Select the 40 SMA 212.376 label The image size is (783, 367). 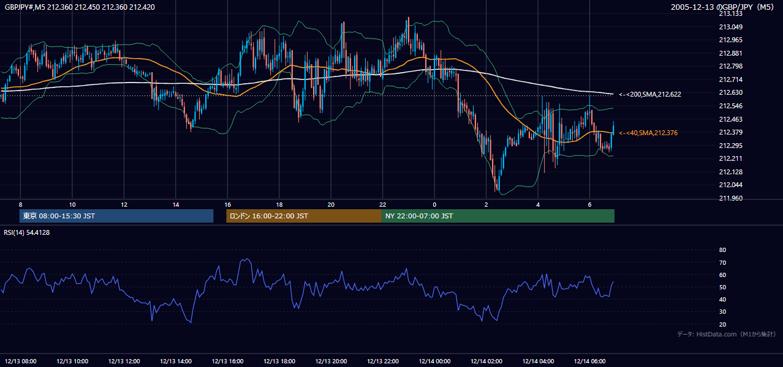pyautogui.click(x=648, y=133)
